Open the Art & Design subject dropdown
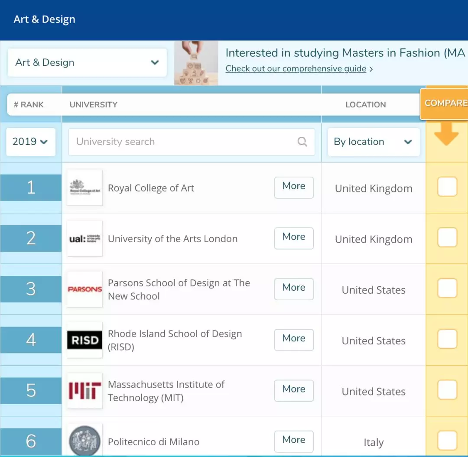 (x=87, y=63)
